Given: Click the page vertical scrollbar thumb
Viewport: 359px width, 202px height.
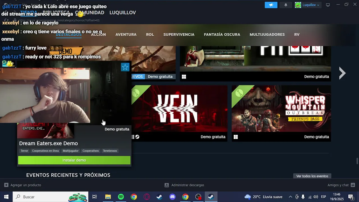Looking at the screenshot, I should click(x=357, y=161).
